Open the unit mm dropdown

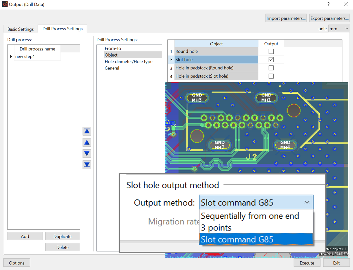coord(339,29)
